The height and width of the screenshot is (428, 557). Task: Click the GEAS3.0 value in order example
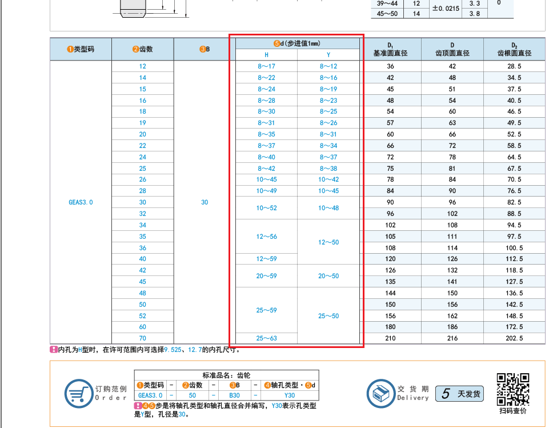(150, 395)
